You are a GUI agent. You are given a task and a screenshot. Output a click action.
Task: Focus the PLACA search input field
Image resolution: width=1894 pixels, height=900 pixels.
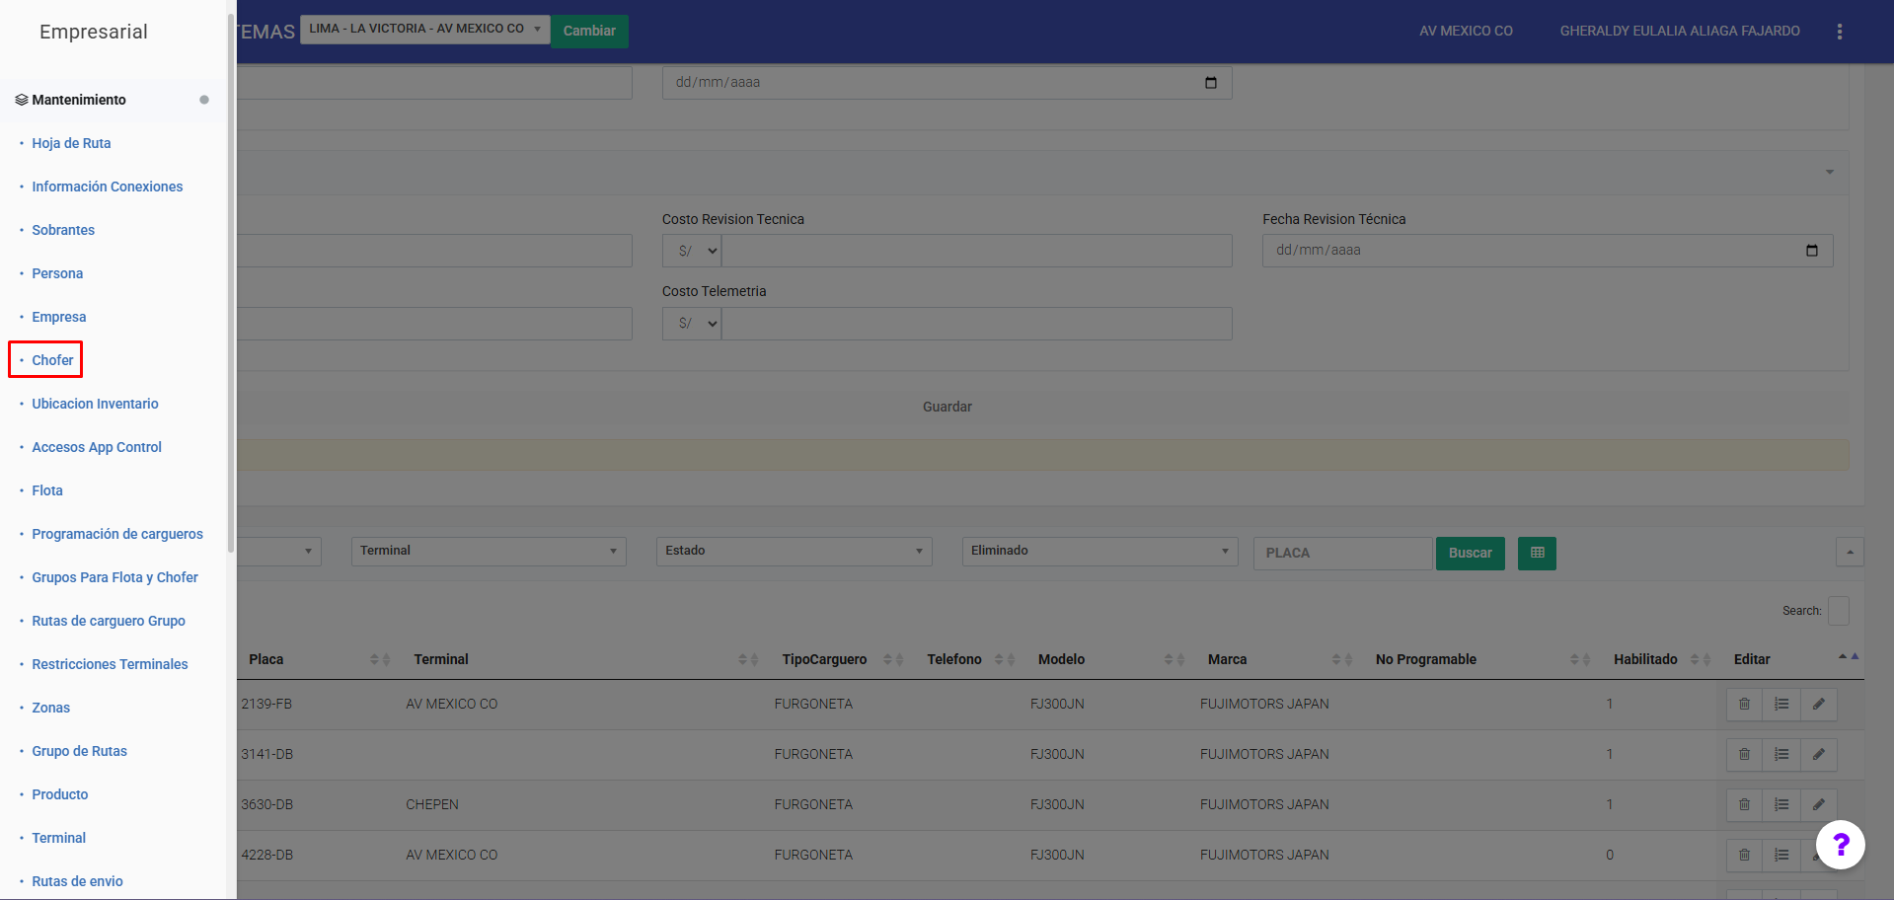point(1341,554)
